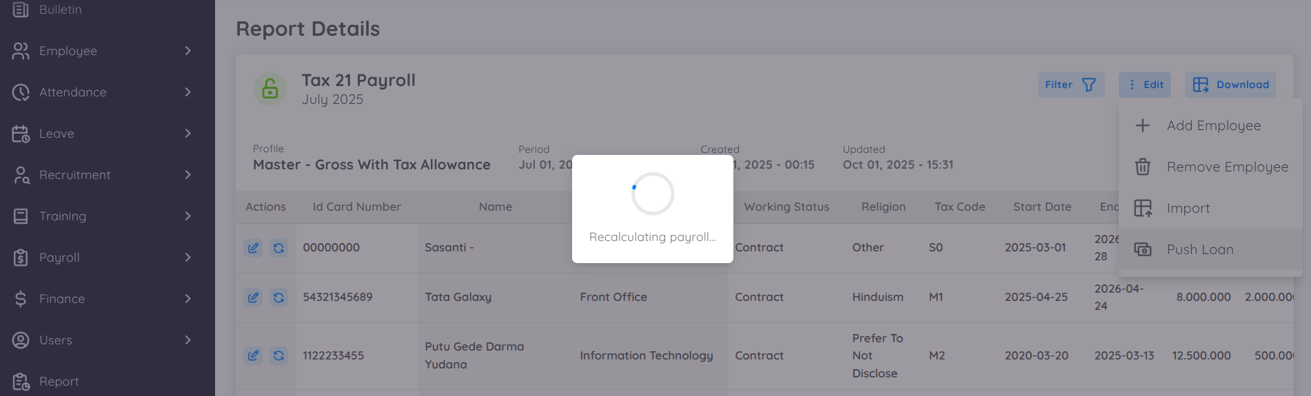Screen dimensions: 1311x396
Task: Click the edit icon for Sasanti row
Action: pos(253,248)
